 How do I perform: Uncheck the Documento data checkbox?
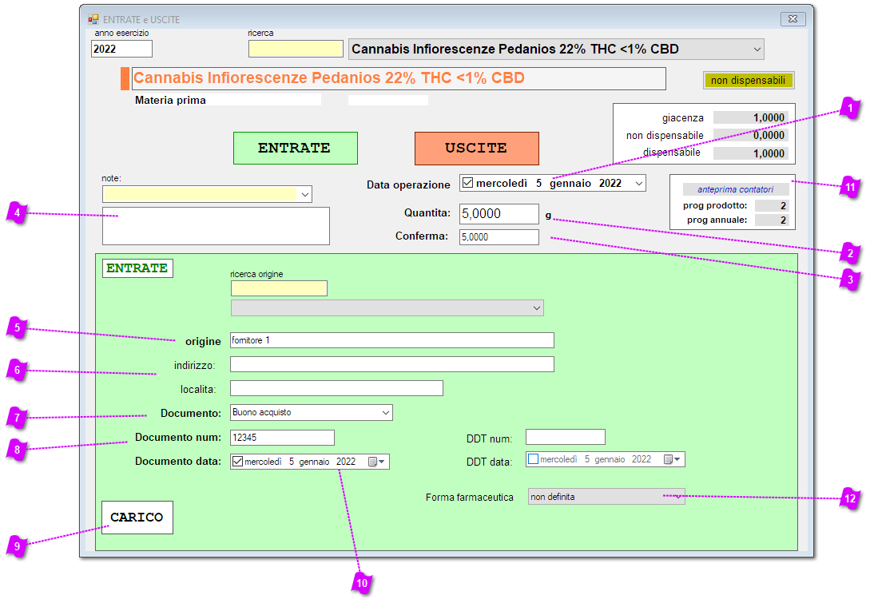237,462
